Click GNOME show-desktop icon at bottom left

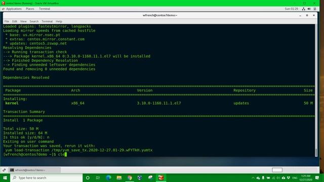(x=4, y=170)
